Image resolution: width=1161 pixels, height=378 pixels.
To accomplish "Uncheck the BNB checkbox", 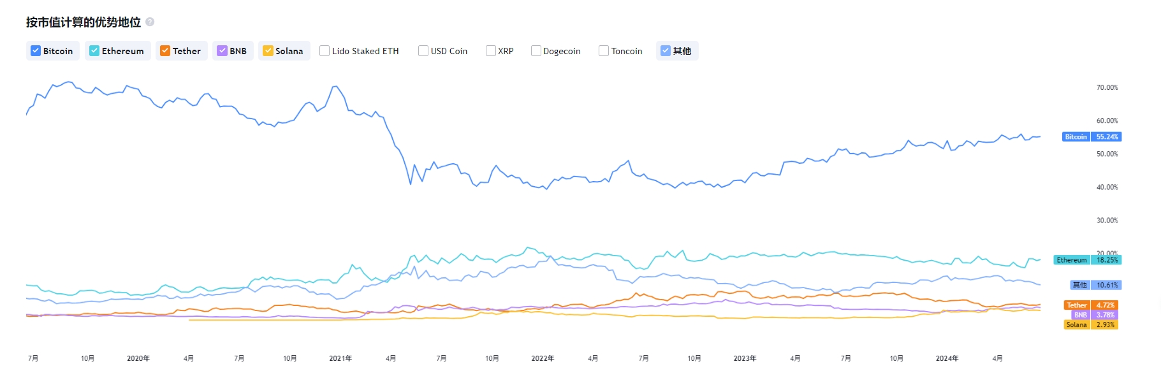I will (x=222, y=51).
